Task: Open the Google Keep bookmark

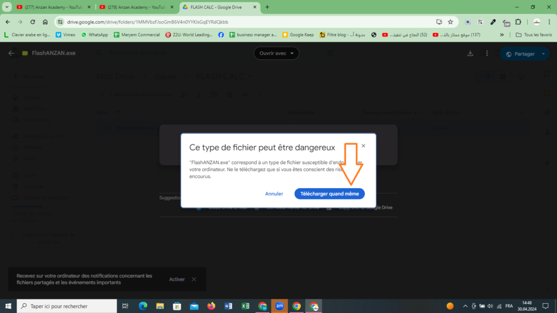Action: coord(300,35)
